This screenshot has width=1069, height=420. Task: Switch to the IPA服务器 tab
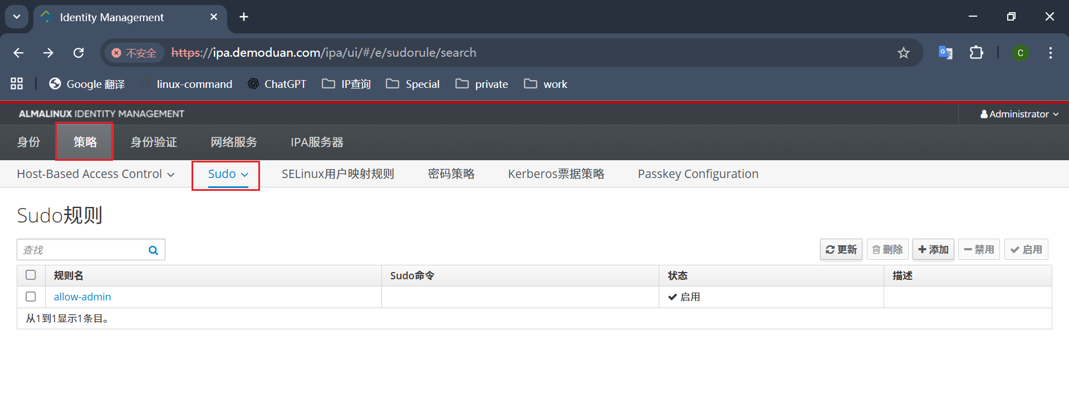317,142
